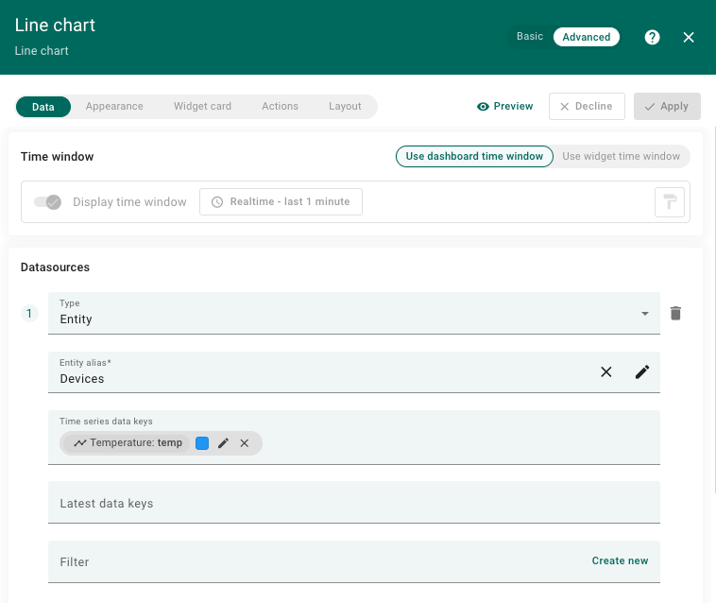Screen dimensions: 716x603
Task: Open the Appearance tab
Action: pyautogui.click(x=114, y=107)
